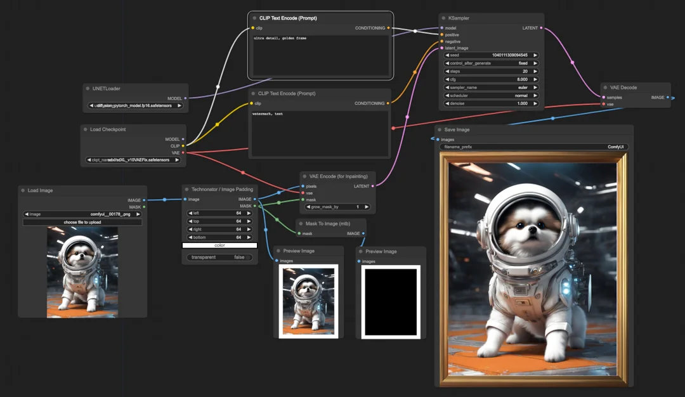Click the watermark, text negative prompt field
This screenshot has height=397, width=685.
tap(319, 133)
